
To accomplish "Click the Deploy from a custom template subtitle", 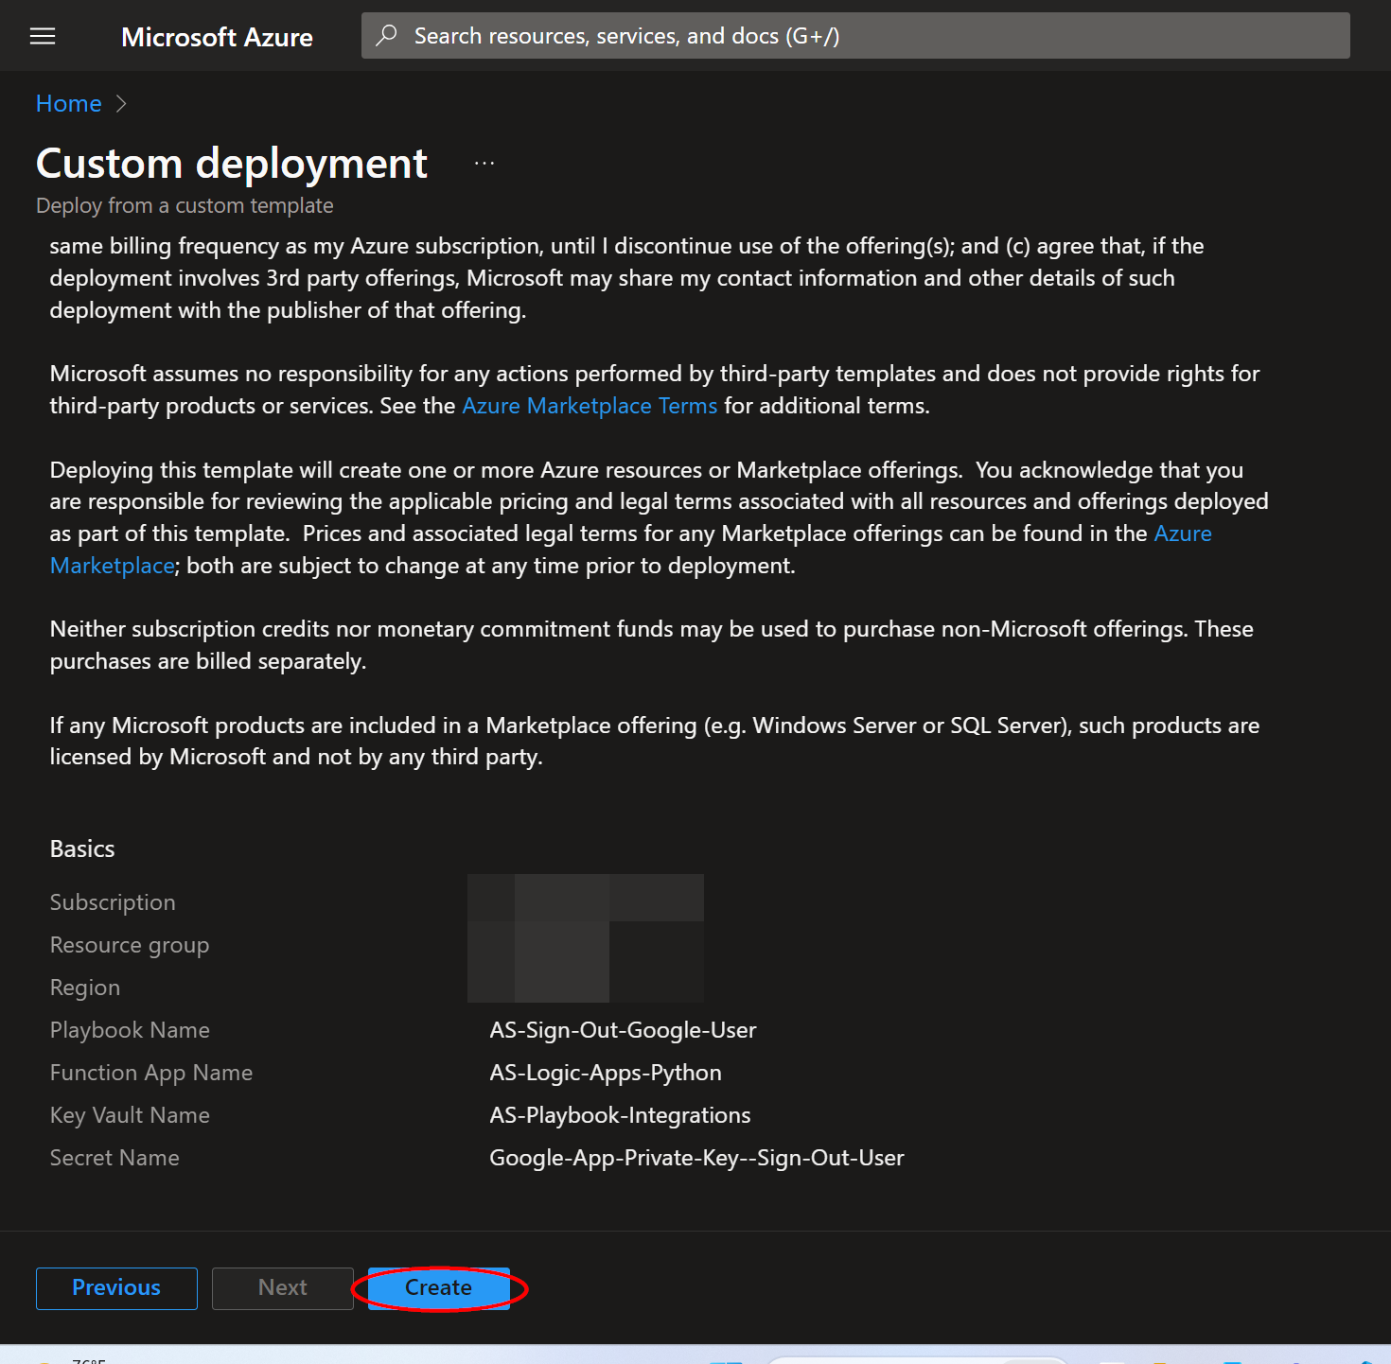I will pyautogui.click(x=185, y=206).
